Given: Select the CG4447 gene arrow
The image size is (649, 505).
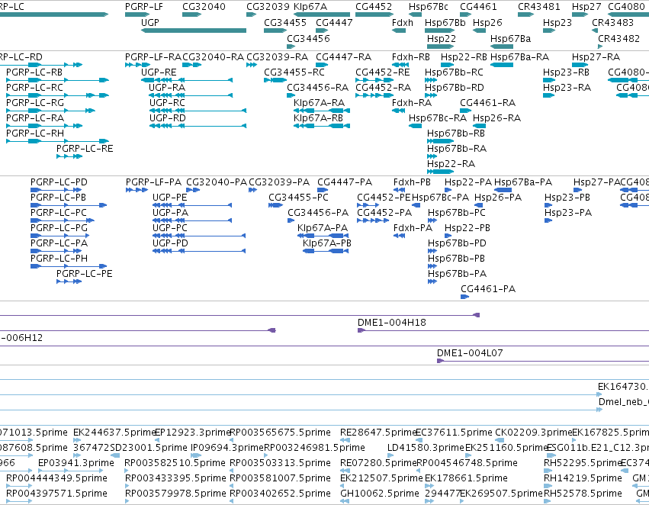Looking at the screenshot, I should [322, 31].
